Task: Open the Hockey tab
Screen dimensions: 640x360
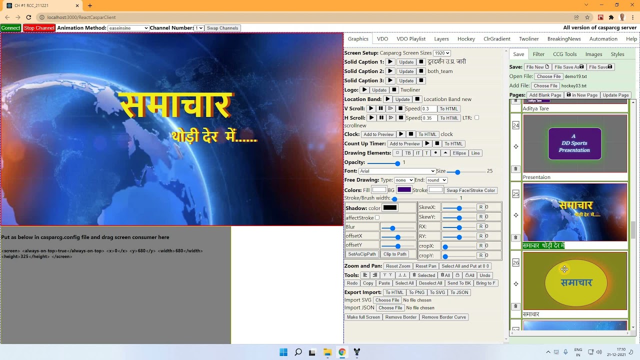Action: click(466, 39)
